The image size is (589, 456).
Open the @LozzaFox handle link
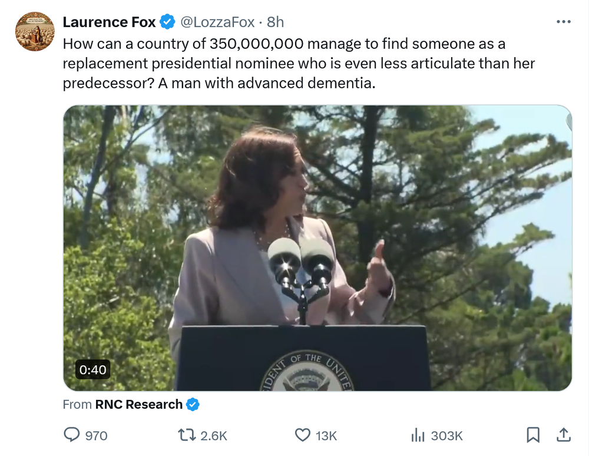click(x=217, y=22)
